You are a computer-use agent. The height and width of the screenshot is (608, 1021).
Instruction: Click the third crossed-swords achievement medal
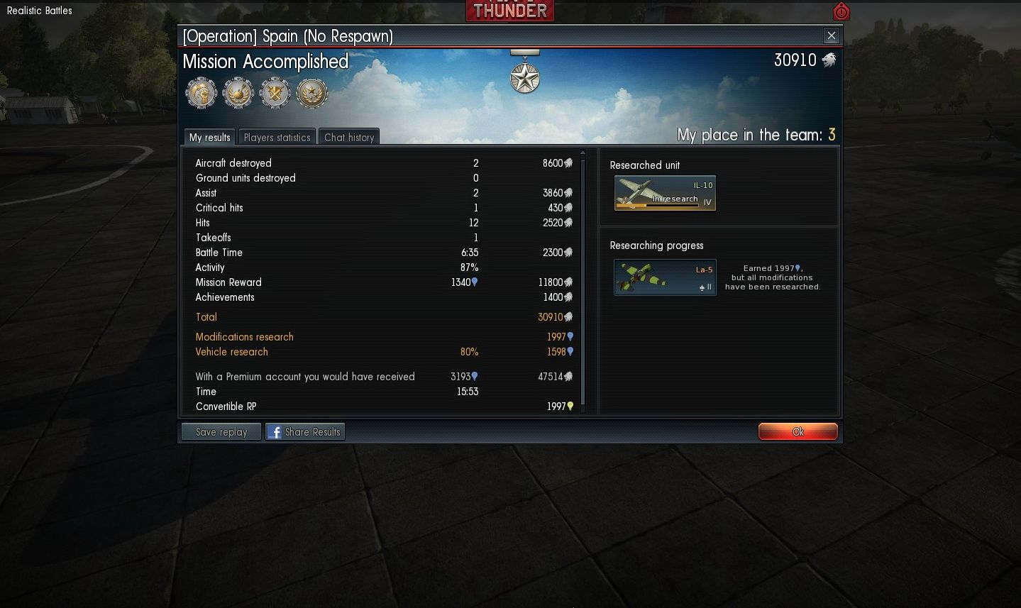275,93
